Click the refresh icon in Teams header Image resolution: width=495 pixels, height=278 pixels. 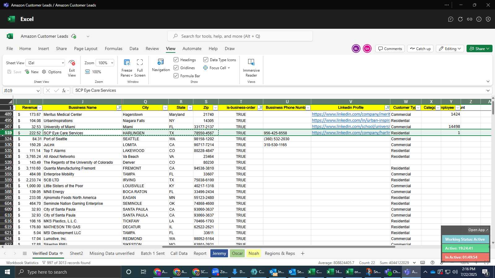point(460,19)
